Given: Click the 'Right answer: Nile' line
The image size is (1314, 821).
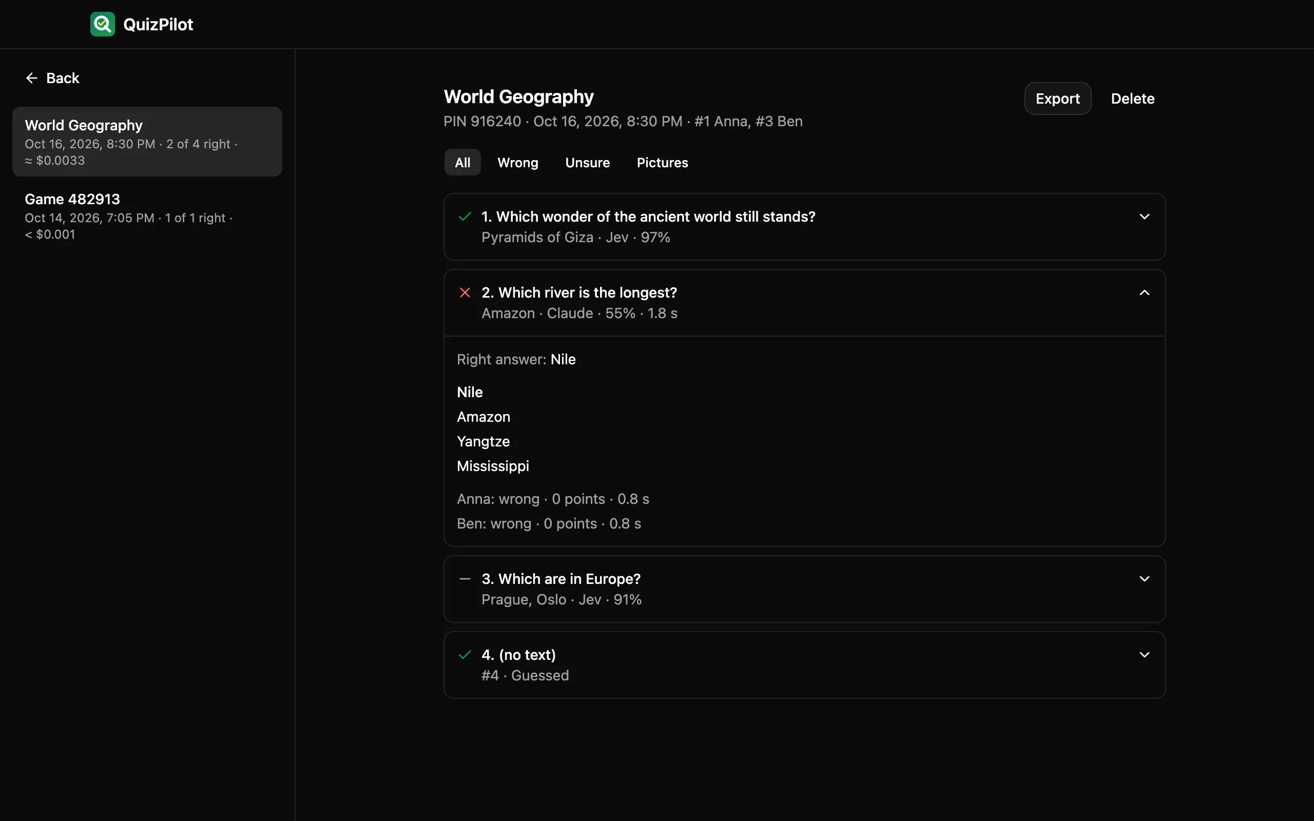Looking at the screenshot, I should tap(516, 360).
